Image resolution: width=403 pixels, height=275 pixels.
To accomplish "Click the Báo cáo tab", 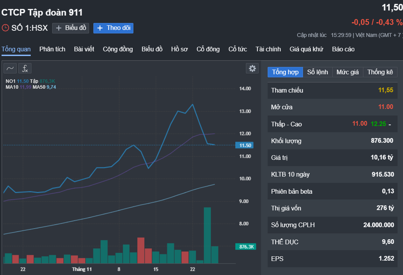I will (343, 49).
